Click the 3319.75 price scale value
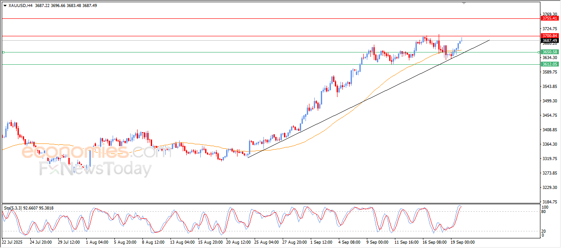This screenshot has height=248, width=561. click(x=550, y=159)
